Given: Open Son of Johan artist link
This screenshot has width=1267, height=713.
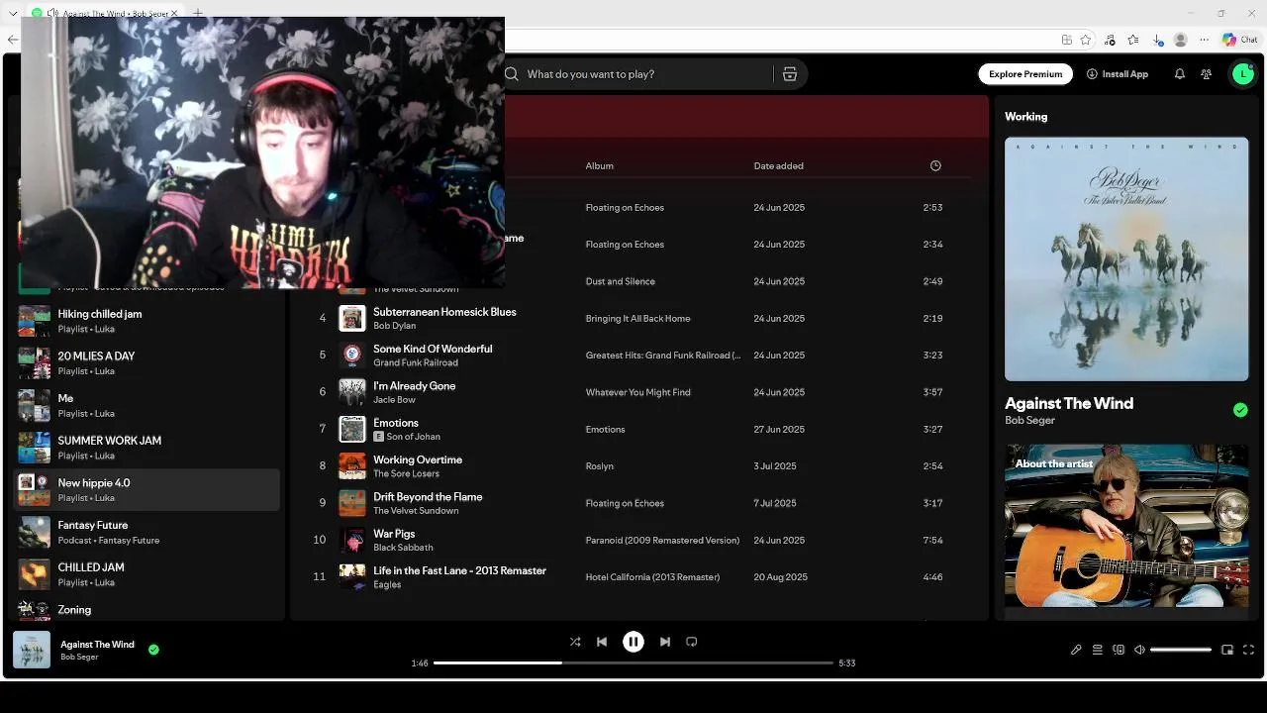Looking at the screenshot, I should [414, 437].
